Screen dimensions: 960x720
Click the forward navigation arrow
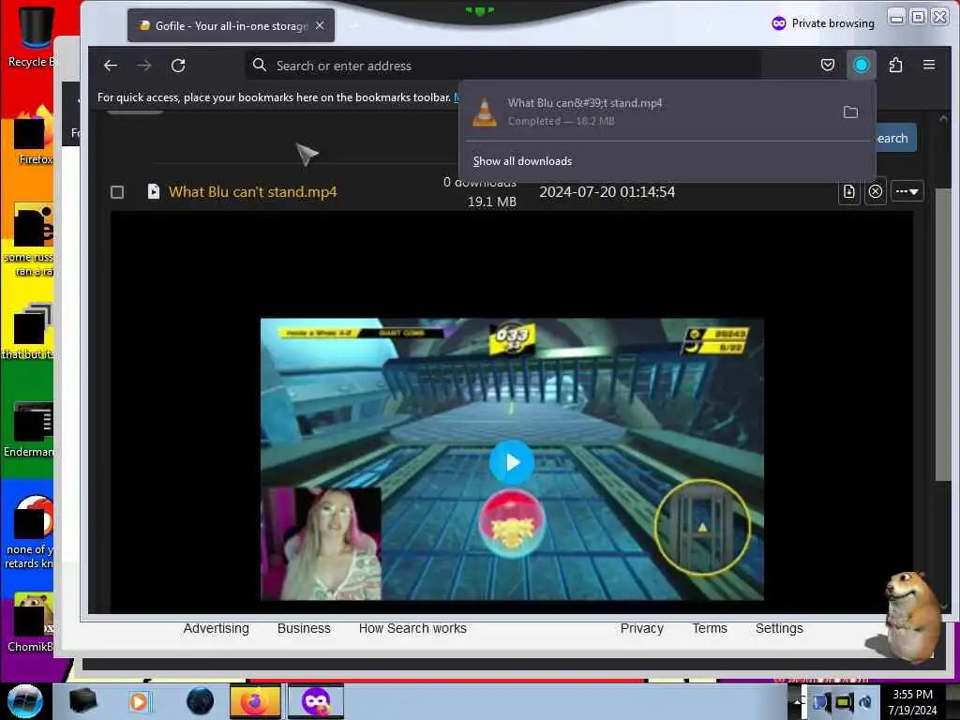143,66
